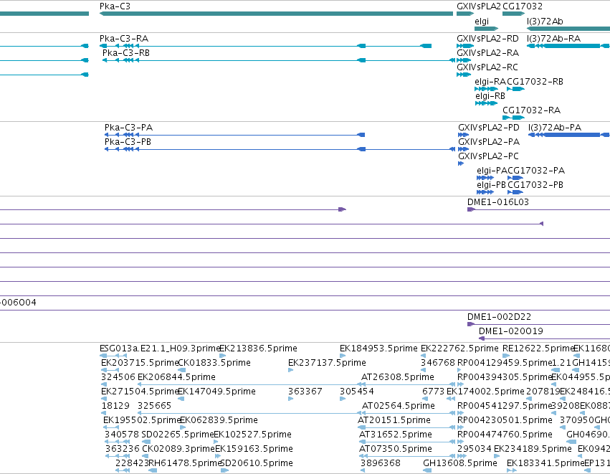The height and width of the screenshot is (474, 610).
Task: Click EST RP004474760.5prime
Action: coord(461,442)
